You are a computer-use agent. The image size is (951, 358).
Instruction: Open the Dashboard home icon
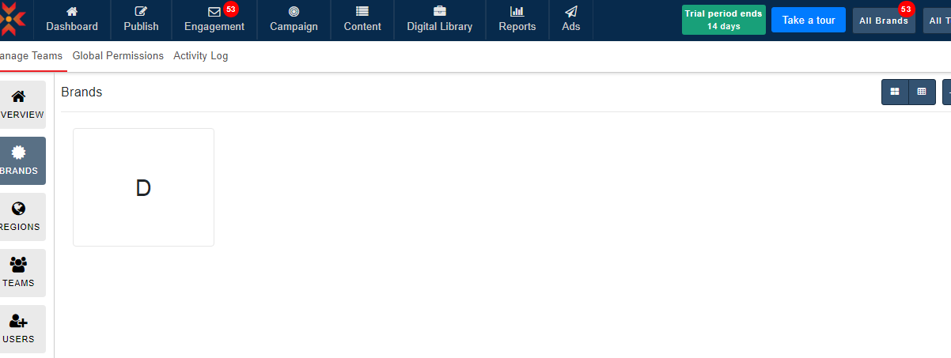tap(72, 12)
